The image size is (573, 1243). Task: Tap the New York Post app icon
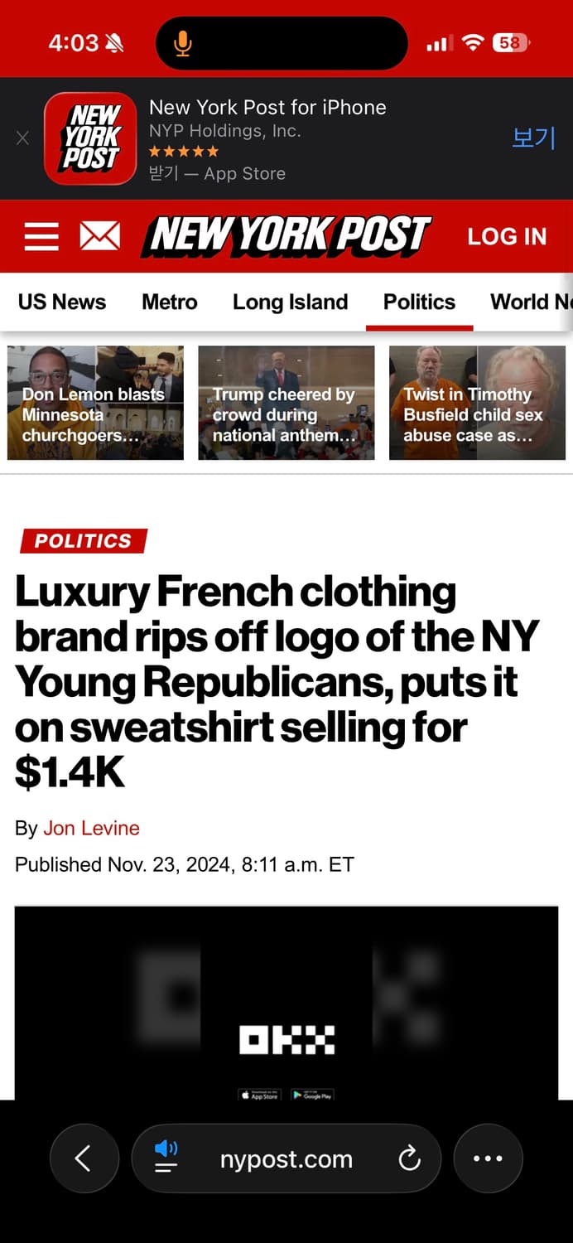(x=90, y=138)
